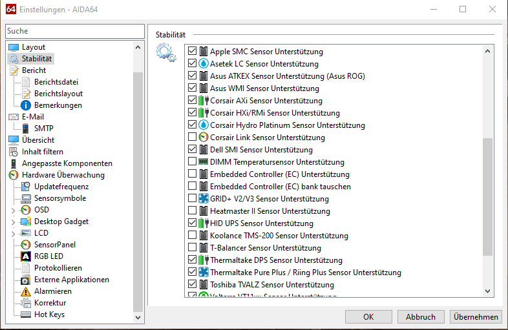
Task: Open the Protokollieren settings page
Action: [x=58, y=268]
